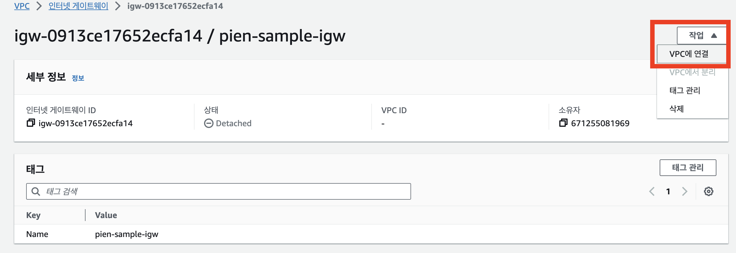Screen dimensions: 736x253
Task: Click the 작업 dropdown triangle arrow
Action: click(714, 36)
